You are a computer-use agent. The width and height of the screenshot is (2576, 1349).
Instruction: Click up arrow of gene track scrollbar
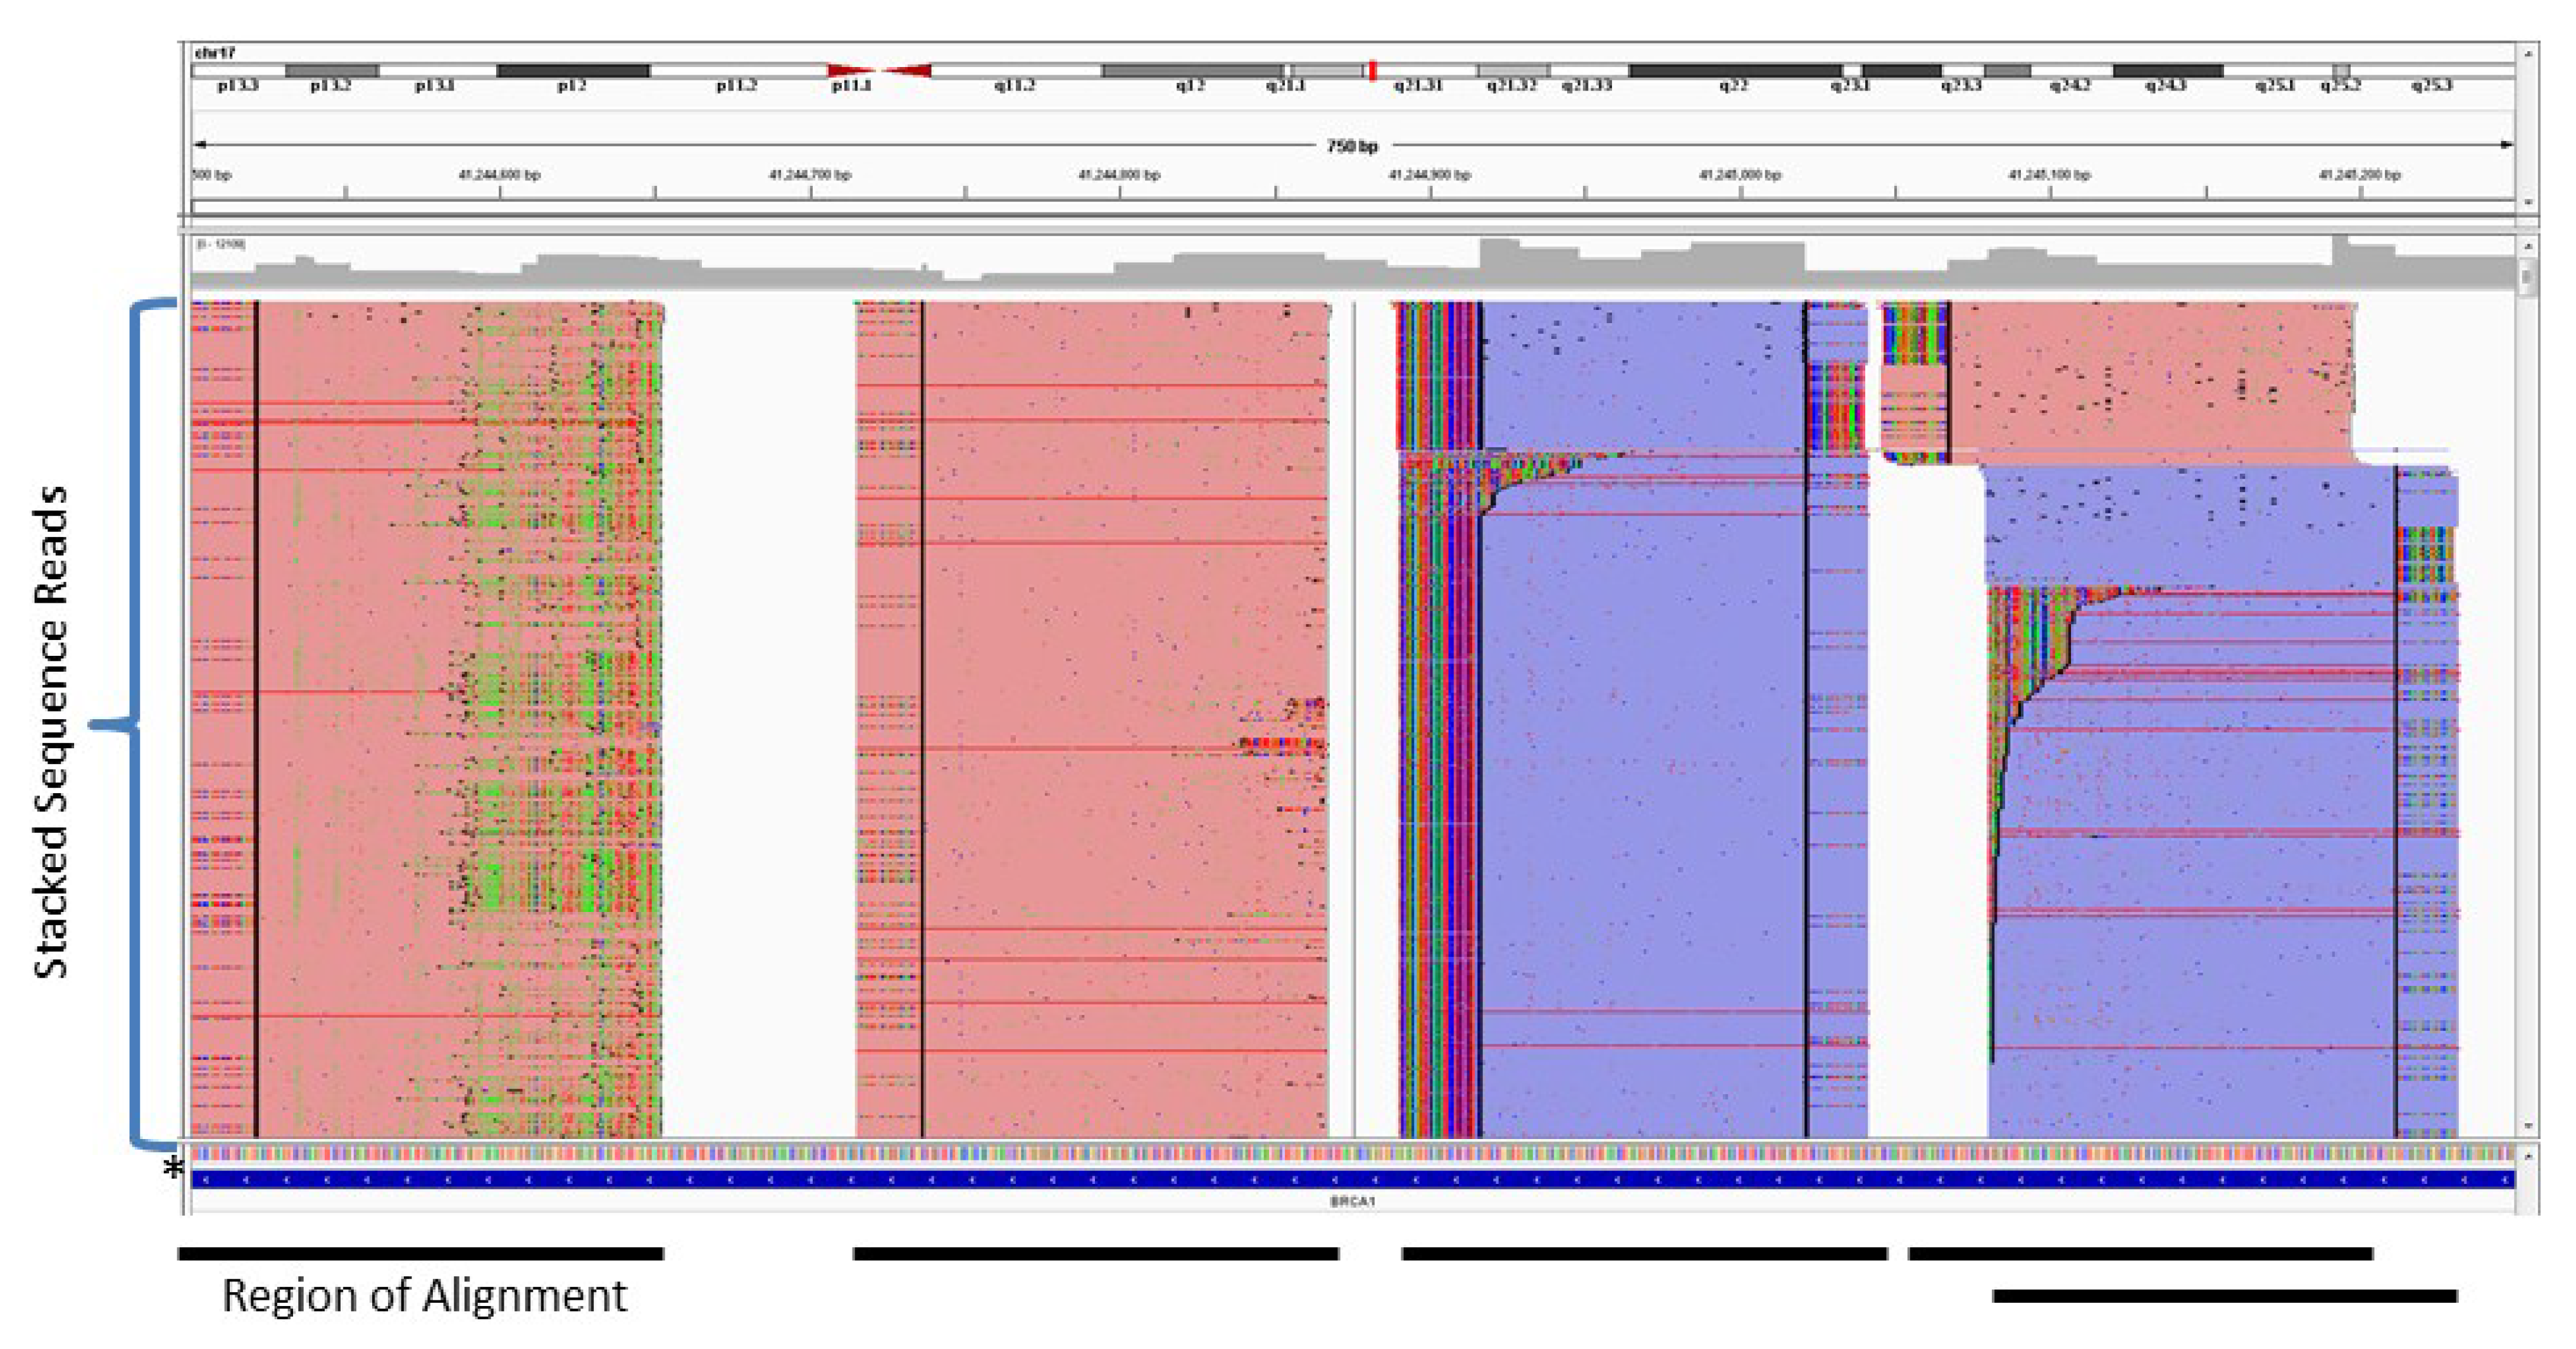click(2528, 1156)
